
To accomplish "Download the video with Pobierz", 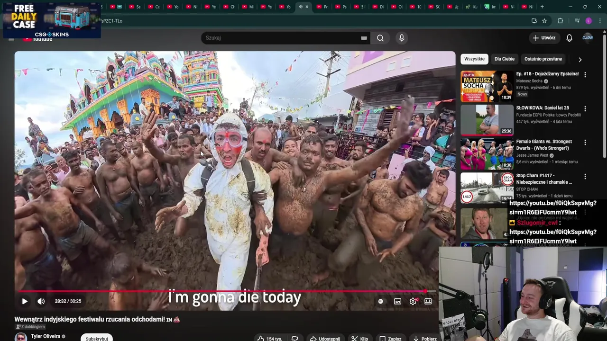I will pos(425,339).
